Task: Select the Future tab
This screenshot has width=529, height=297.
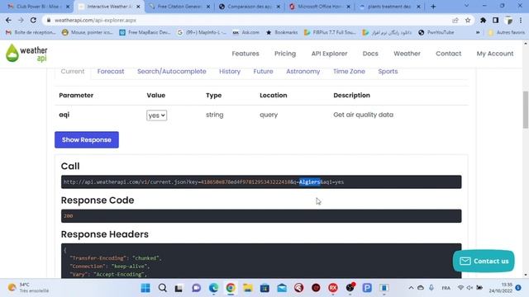Action: [x=263, y=72]
